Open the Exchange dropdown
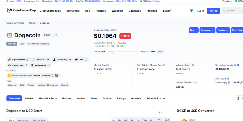Viewport: 243px width, 121px height. click(207, 30)
